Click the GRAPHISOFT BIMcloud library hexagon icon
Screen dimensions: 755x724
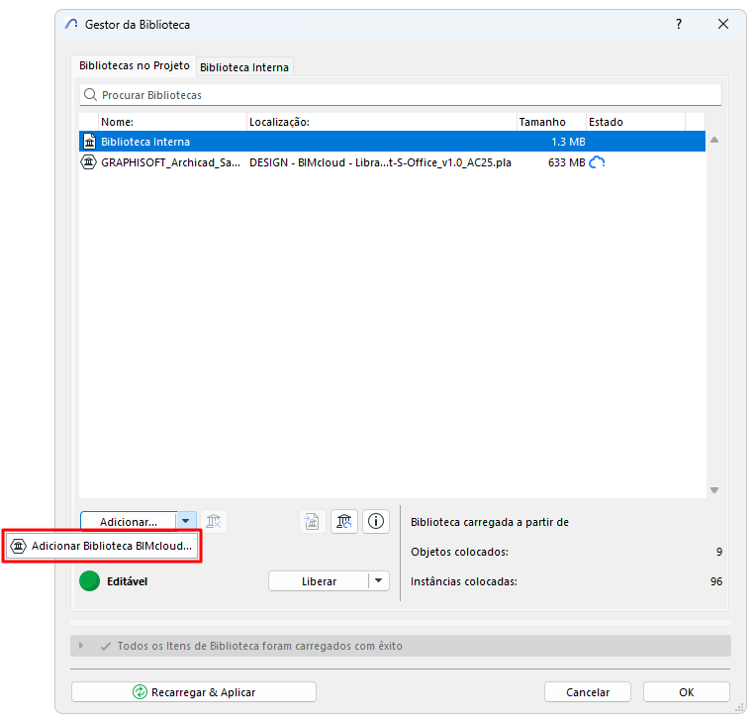click(x=89, y=162)
